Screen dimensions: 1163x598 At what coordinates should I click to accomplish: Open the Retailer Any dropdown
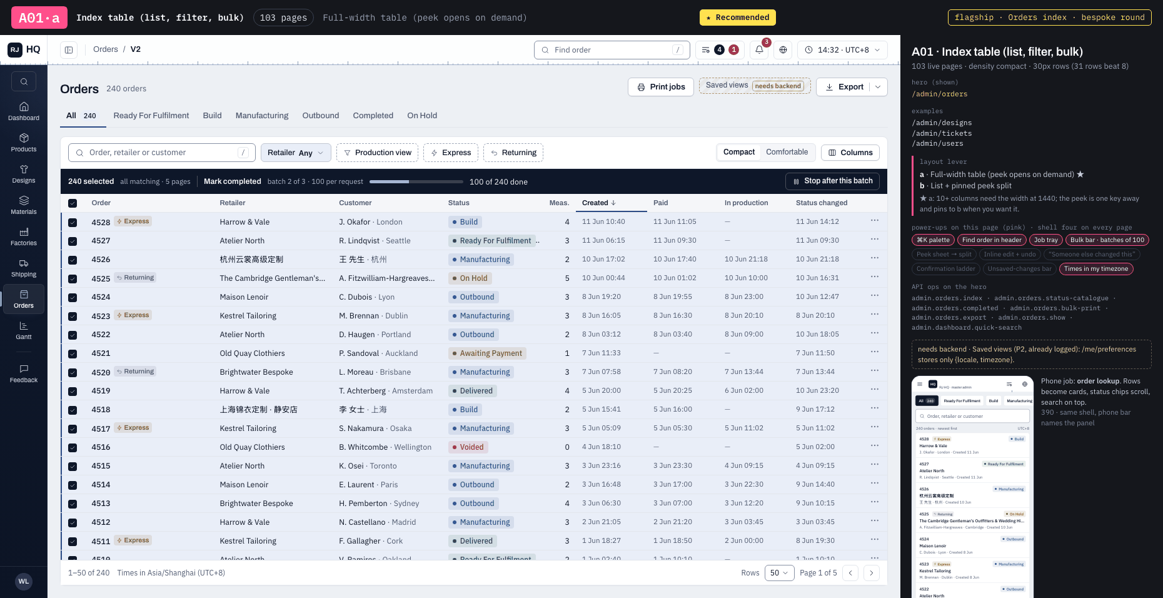click(x=296, y=153)
